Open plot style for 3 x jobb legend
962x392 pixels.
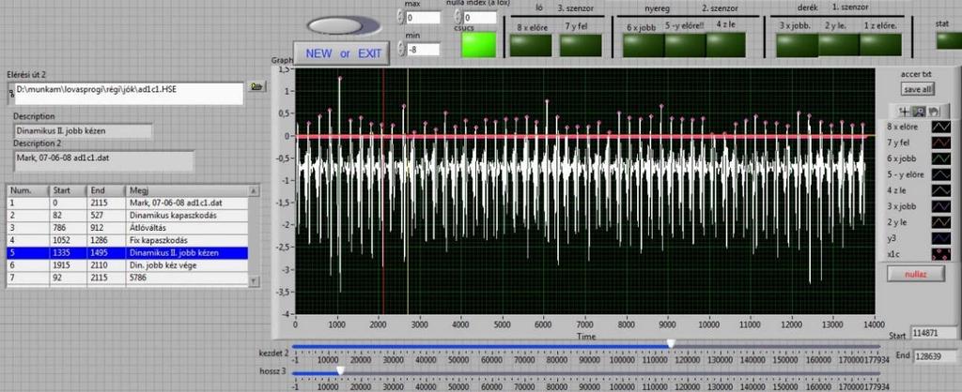point(940,206)
